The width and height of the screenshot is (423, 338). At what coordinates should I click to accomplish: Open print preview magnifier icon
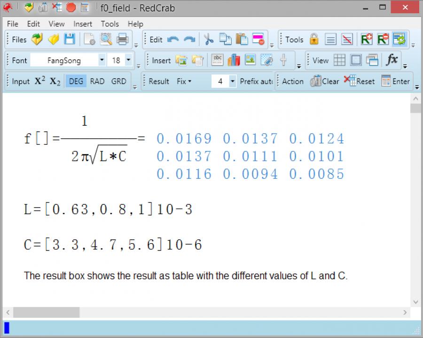(x=106, y=40)
